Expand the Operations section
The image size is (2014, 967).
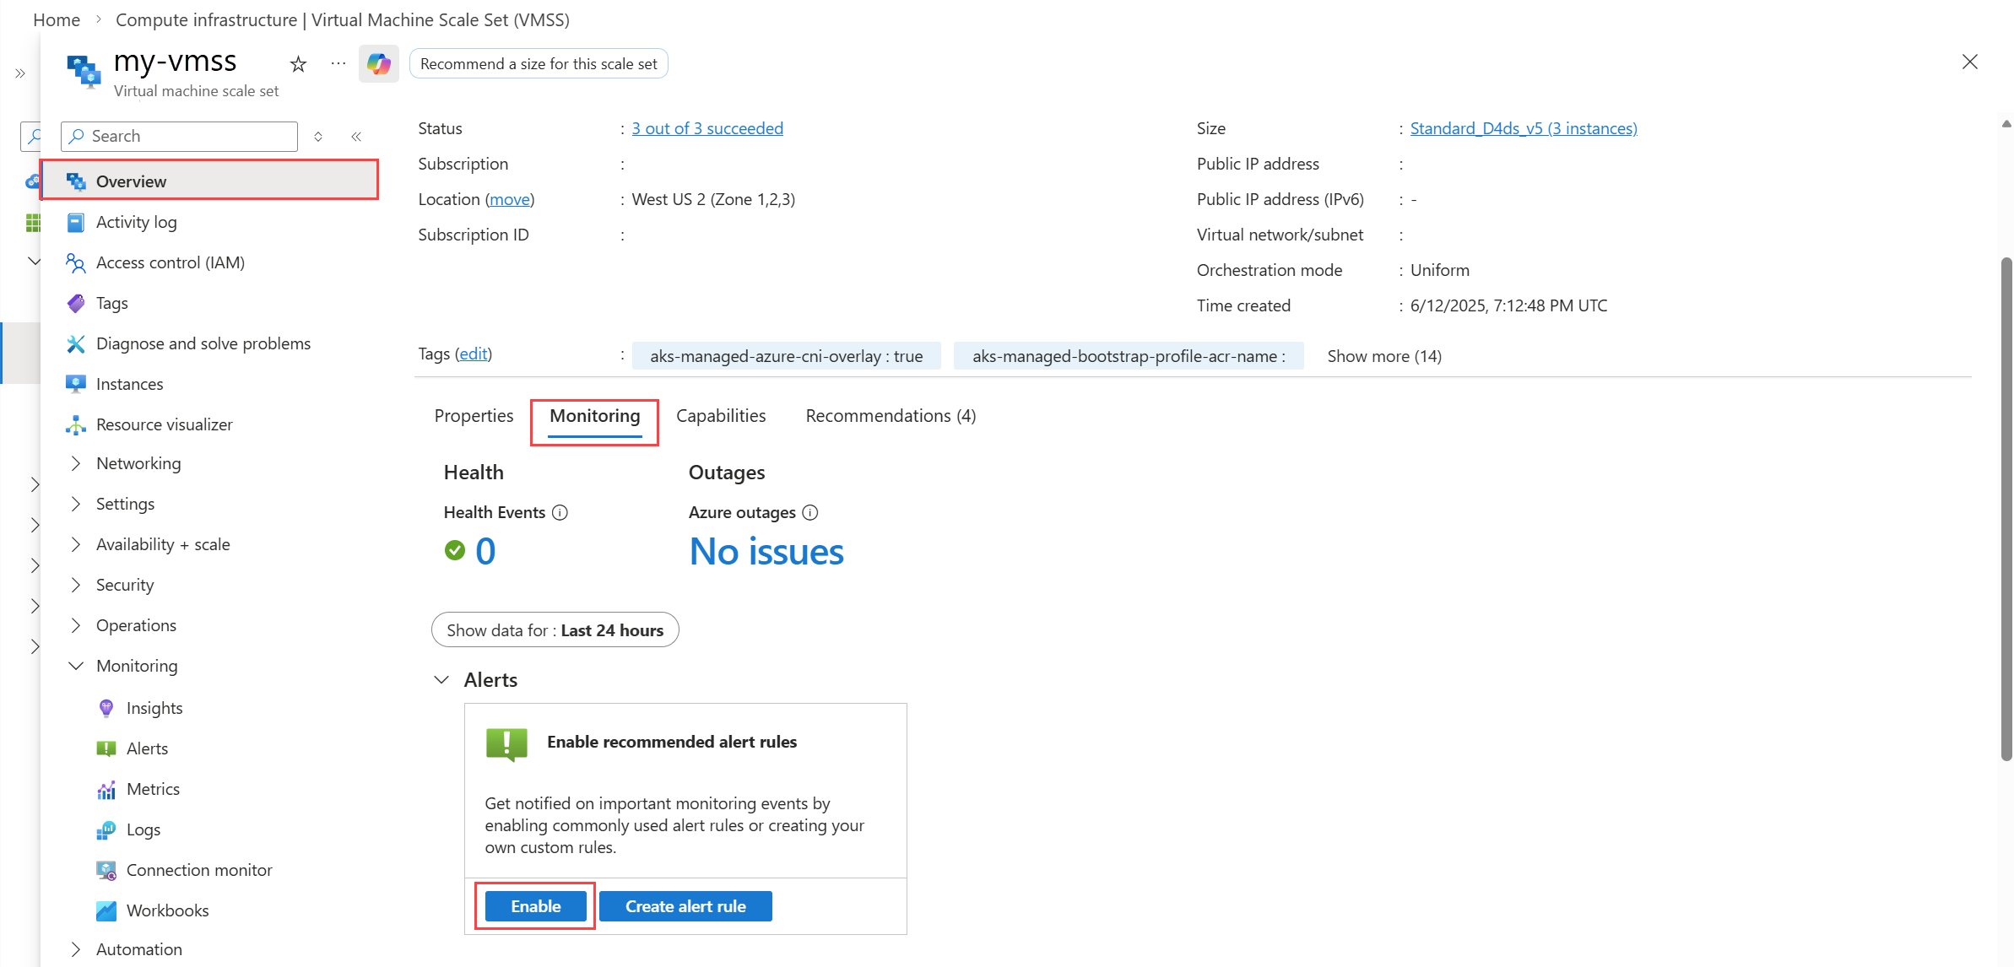point(76,625)
